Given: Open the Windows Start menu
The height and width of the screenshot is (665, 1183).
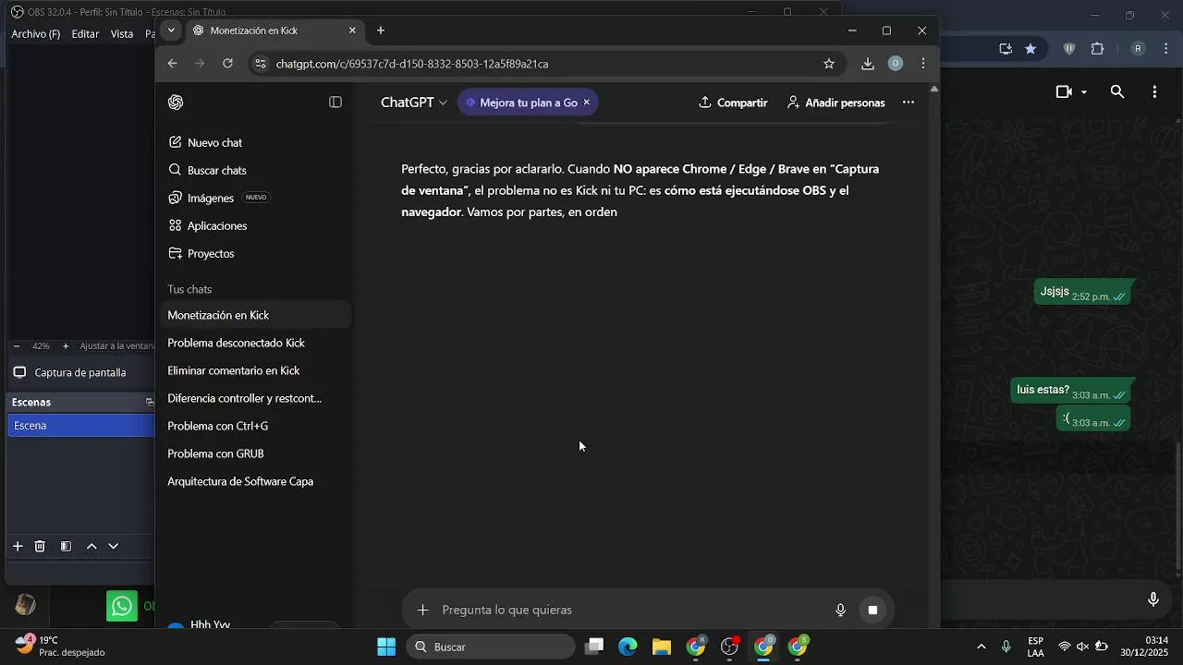Looking at the screenshot, I should tap(386, 647).
